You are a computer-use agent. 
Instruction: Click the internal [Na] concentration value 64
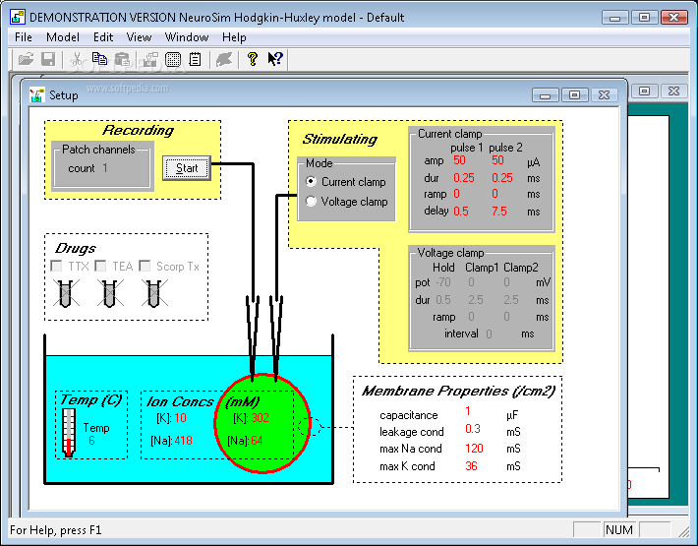[257, 441]
